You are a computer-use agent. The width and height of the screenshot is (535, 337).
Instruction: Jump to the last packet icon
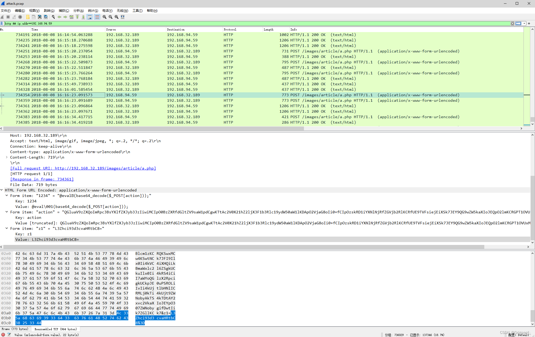coord(83,17)
